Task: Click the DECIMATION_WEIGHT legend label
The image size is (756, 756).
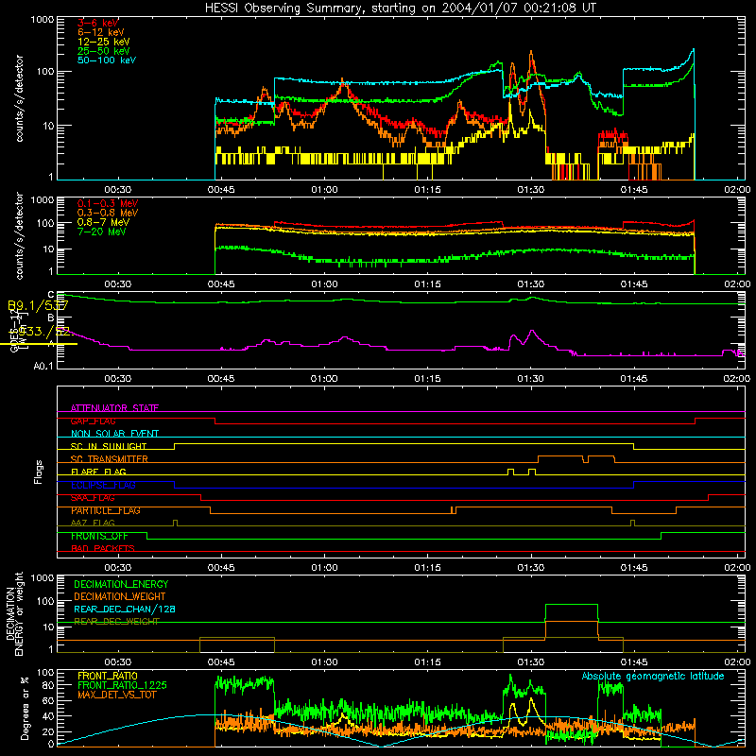Action: 120,596
